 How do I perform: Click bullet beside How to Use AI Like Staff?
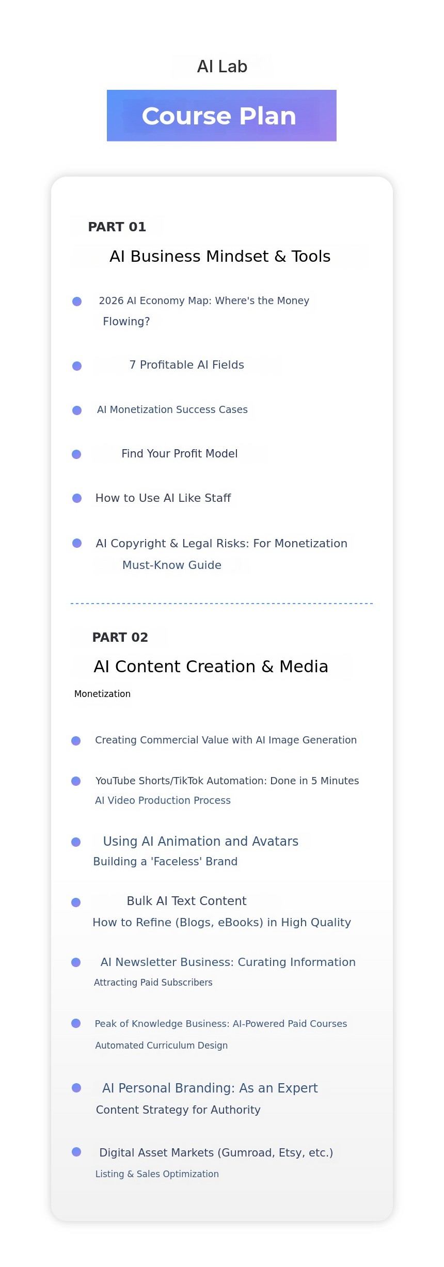click(x=77, y=498)
